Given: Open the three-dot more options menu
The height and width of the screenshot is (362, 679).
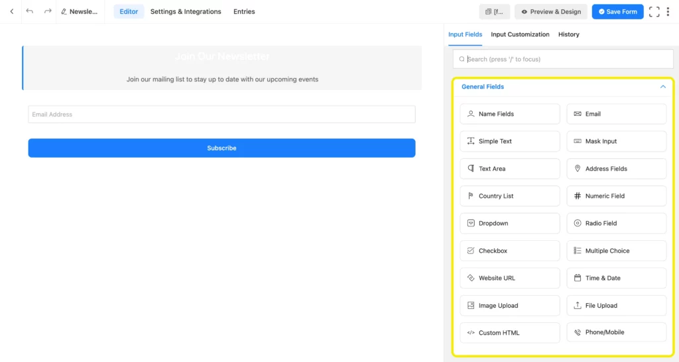Looking at the screenshot, I should 668,12.
